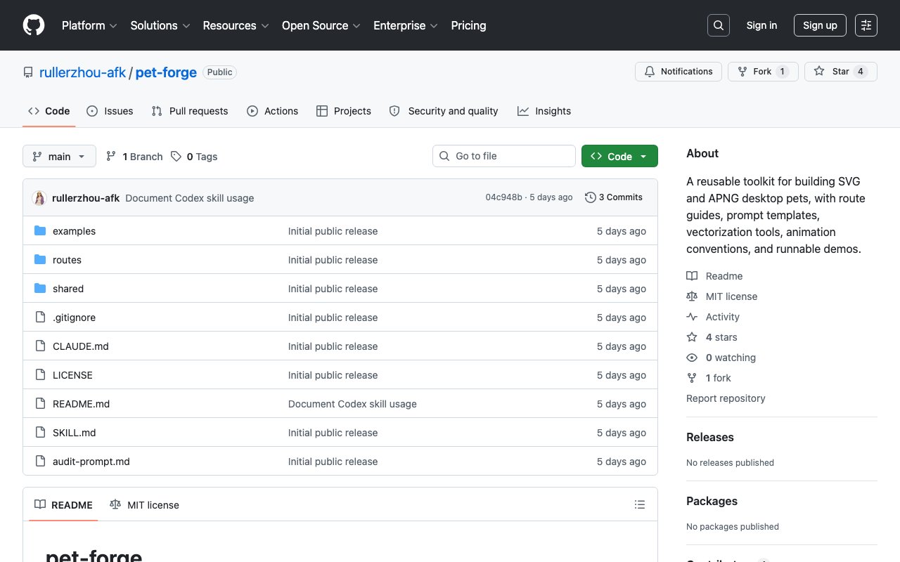Expand the Open Source menu

point(321,25)
